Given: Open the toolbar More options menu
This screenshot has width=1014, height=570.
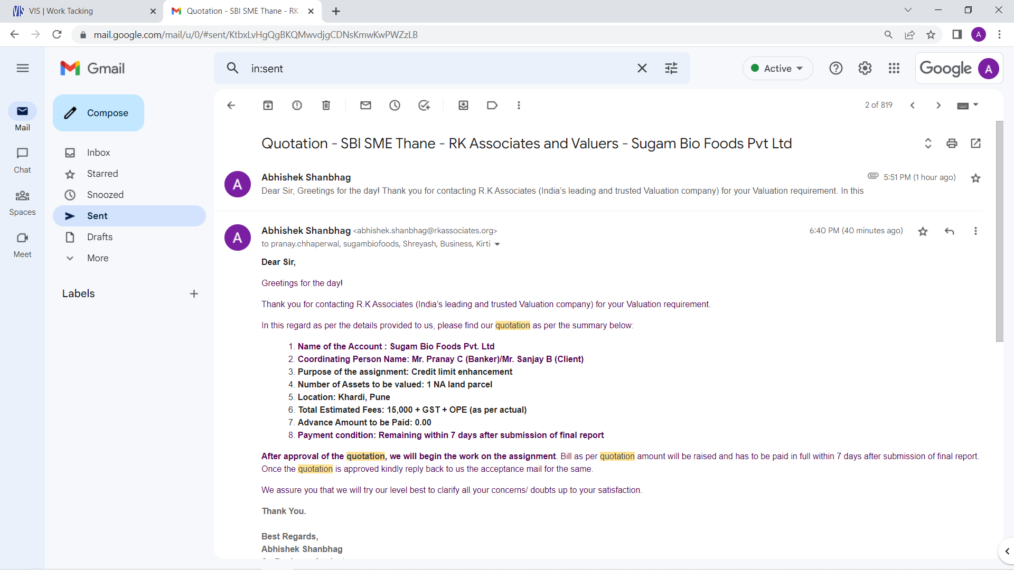Looking at the screenshot, I should pos(519,106).
